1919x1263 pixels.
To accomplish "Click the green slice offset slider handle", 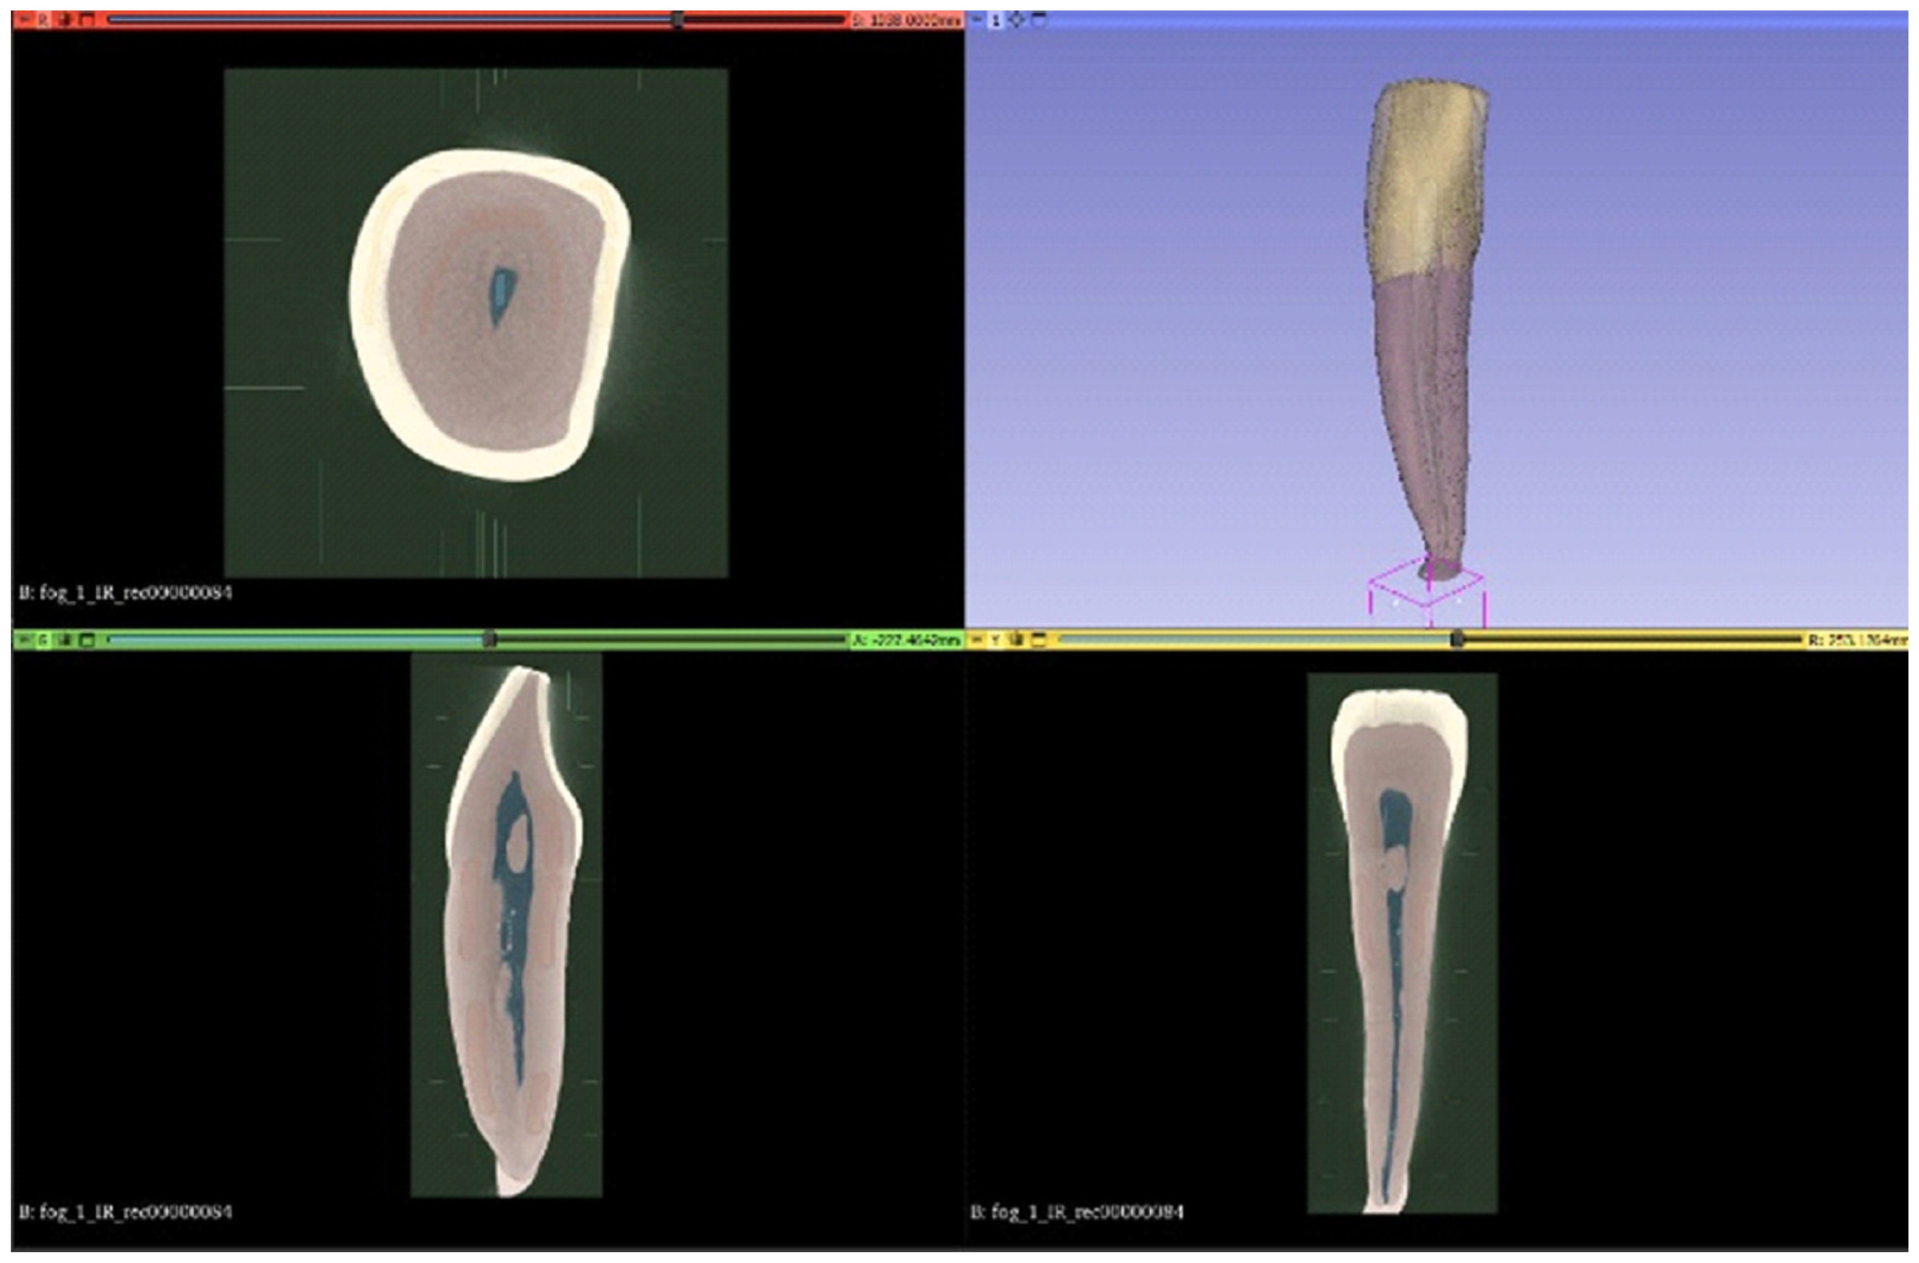I will 489,640.
